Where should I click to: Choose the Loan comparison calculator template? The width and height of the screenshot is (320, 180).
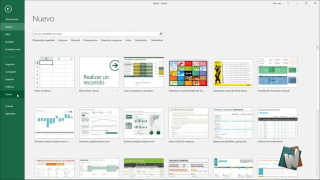[x=143, y=72]
